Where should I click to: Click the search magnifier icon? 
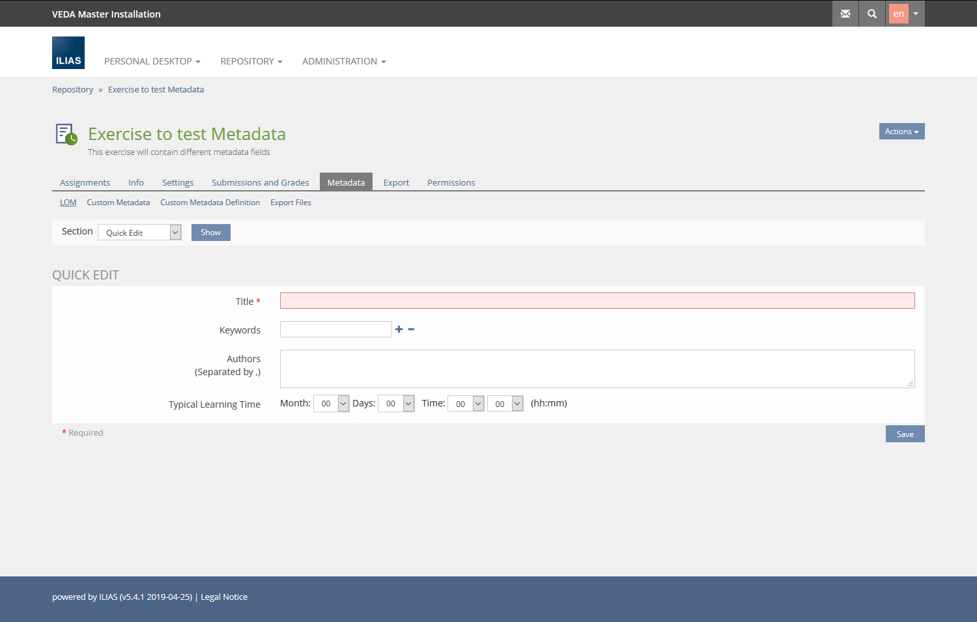click(871, 14)
